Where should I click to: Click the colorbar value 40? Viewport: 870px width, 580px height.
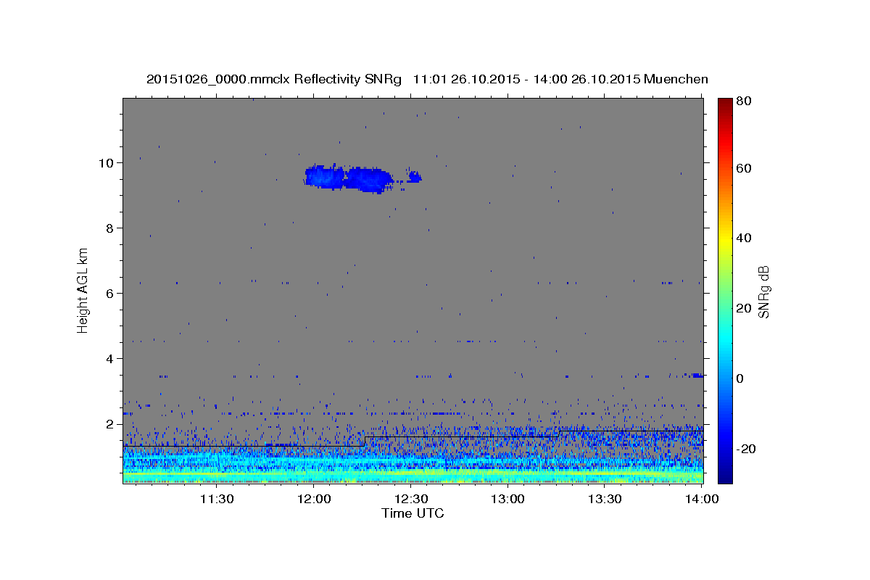click(744, 238)
